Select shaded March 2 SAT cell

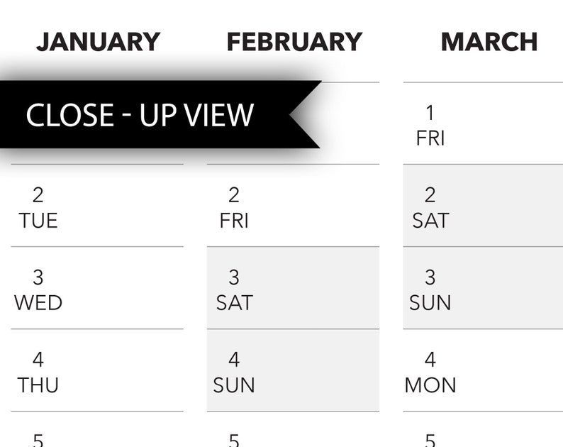click(x=483, y=206)
